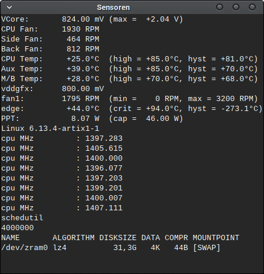This screenshot has height=274, width=264.
Task: Click the first round title bar button
Action: [x=220, y=7]
